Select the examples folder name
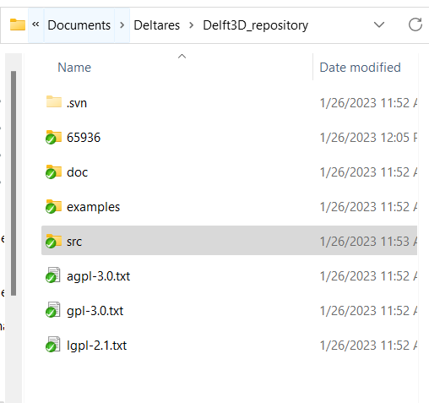The width and height of the screenshot is (429, 403). coord(93,207)
